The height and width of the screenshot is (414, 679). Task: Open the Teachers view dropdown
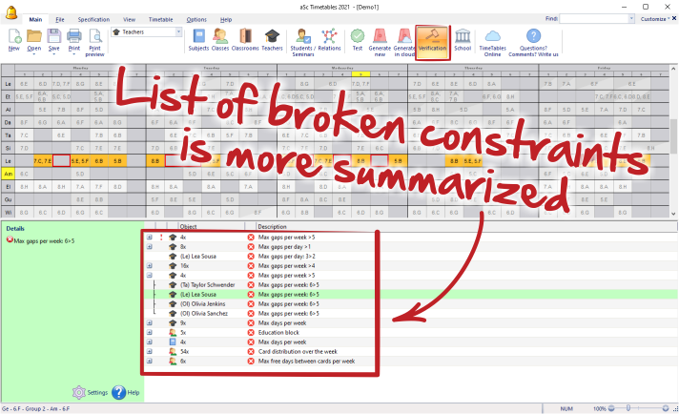point(178,32)
